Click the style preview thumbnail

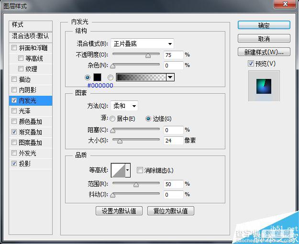[264, 86]
